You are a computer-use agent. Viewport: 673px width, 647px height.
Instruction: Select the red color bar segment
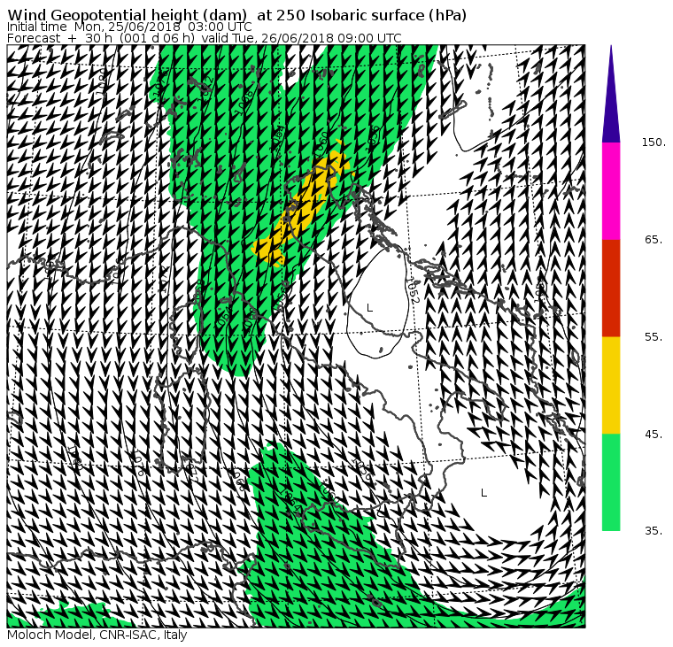611,289
